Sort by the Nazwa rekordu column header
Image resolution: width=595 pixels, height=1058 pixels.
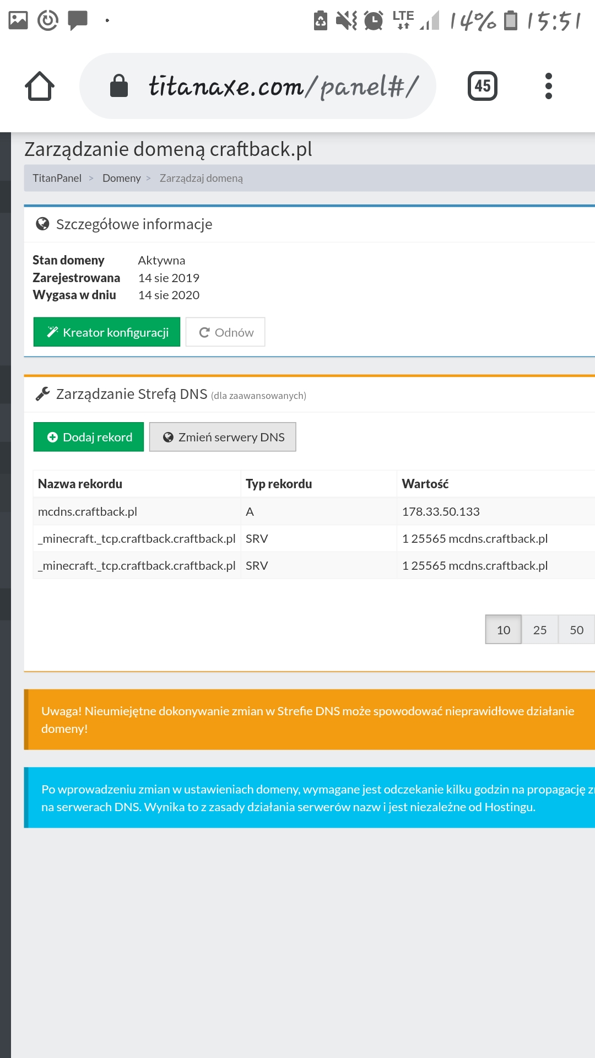pyautogui.click(x=80, y=484)
